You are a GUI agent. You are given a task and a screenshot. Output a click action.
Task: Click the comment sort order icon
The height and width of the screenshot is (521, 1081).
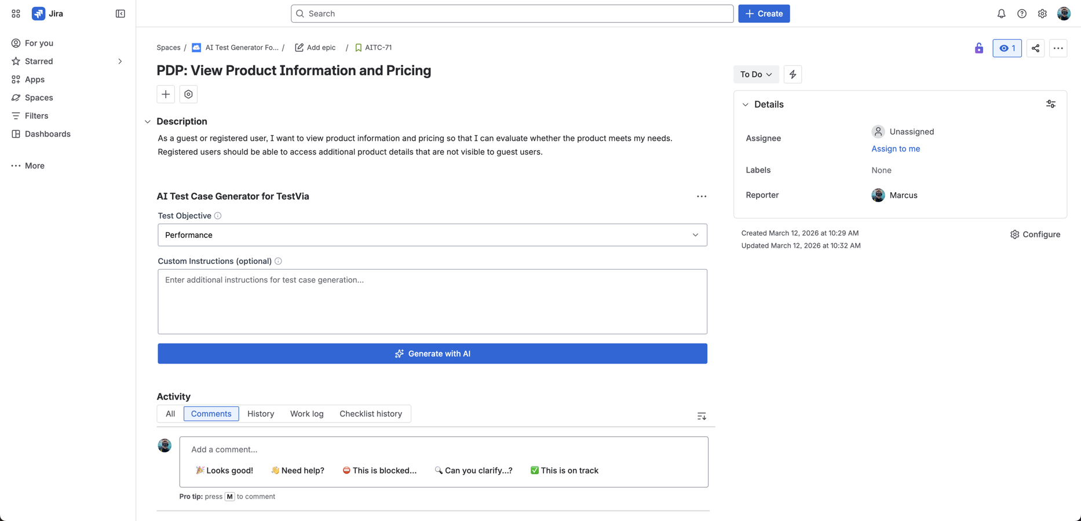point(701,416)
